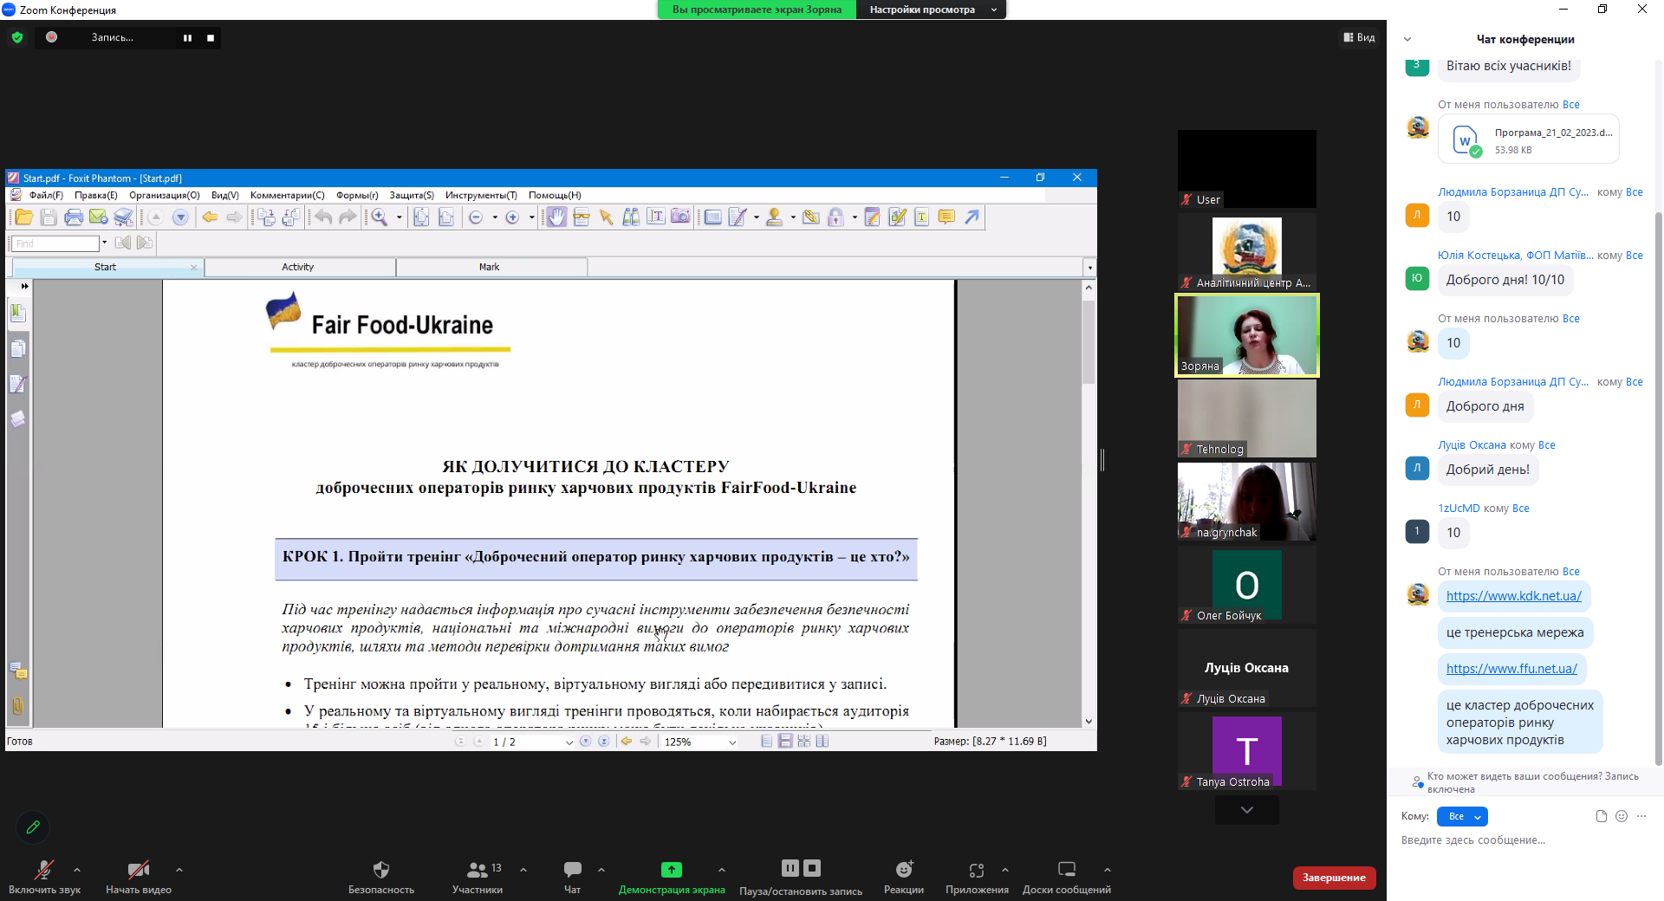Click the Undo arrow in Foxit toolbar
The width and height of the screenshot is (1664, 901).
point(323,217)
